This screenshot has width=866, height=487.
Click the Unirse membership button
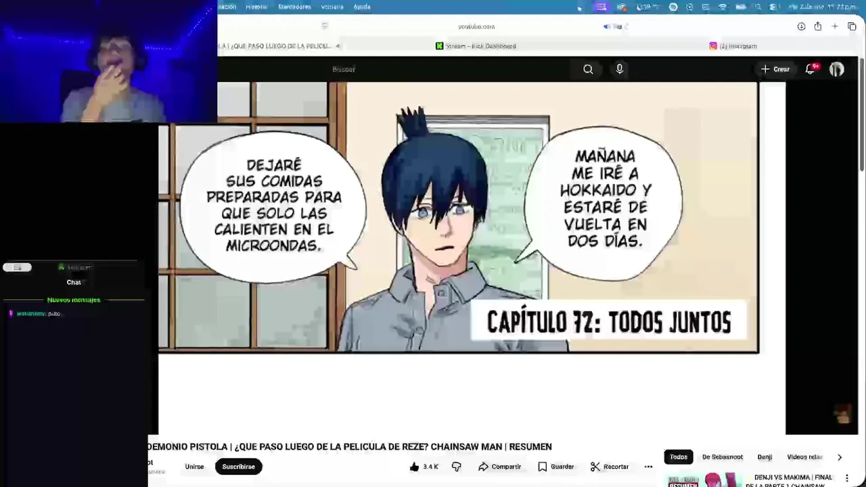point(194,467)
